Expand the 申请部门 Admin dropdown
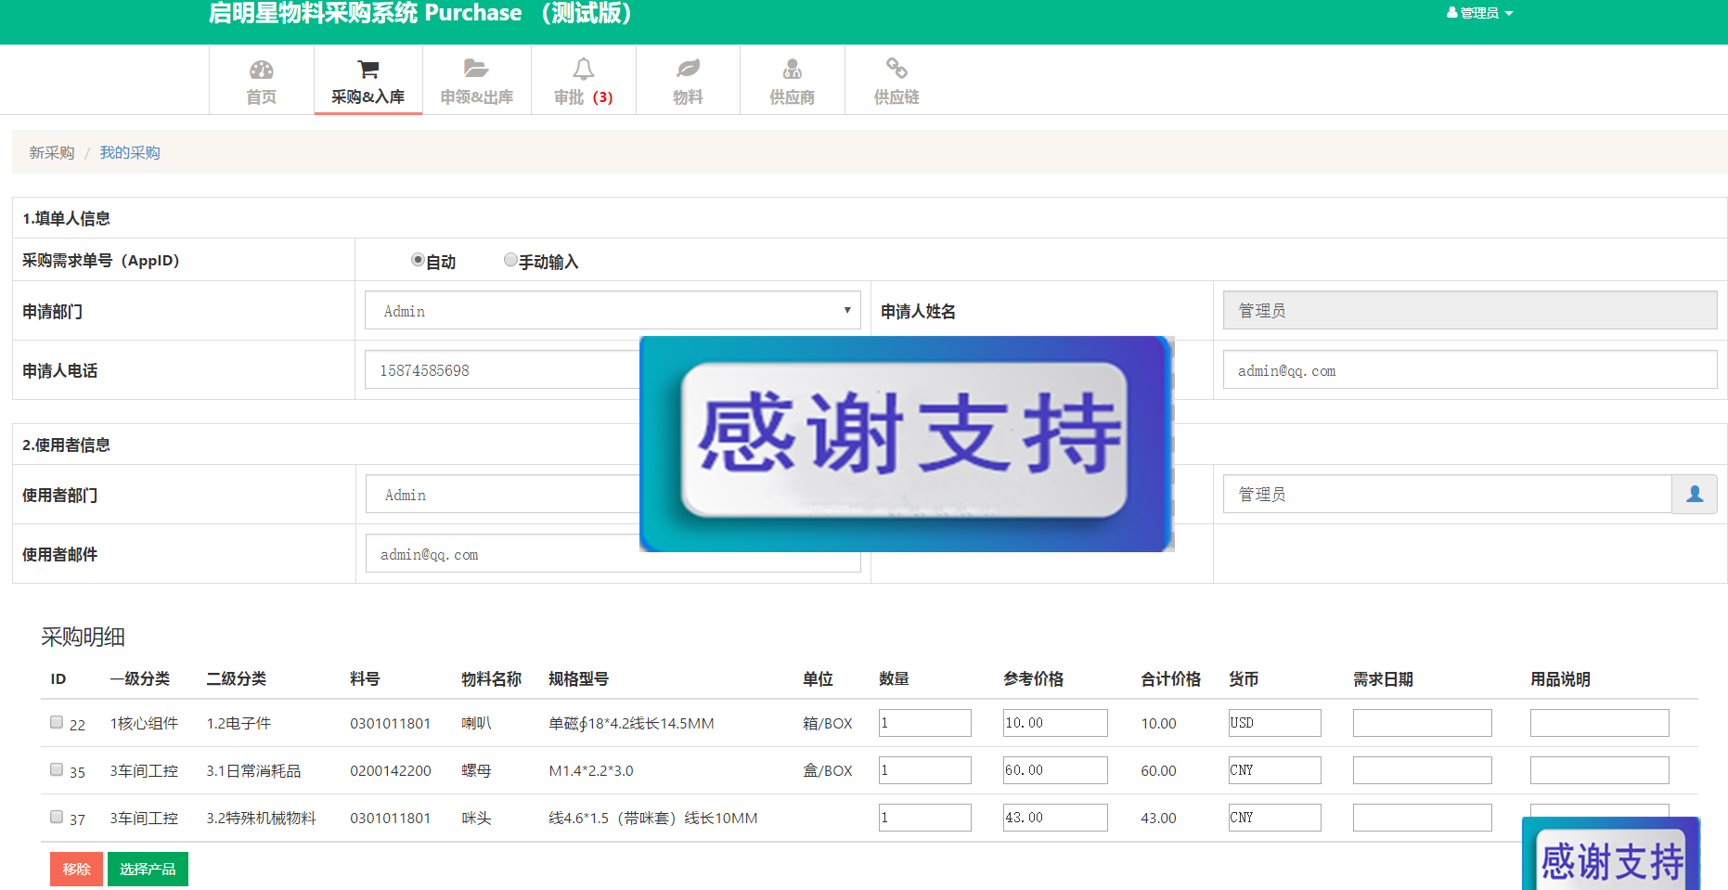1728x890 pixels. [x=613, y=311]
